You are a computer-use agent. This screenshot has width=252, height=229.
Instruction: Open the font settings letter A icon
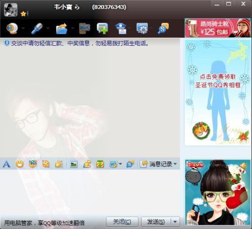(7, 164)
